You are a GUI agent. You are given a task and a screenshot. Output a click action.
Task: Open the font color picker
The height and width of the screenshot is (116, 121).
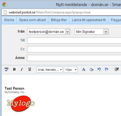tap(83, 69)
